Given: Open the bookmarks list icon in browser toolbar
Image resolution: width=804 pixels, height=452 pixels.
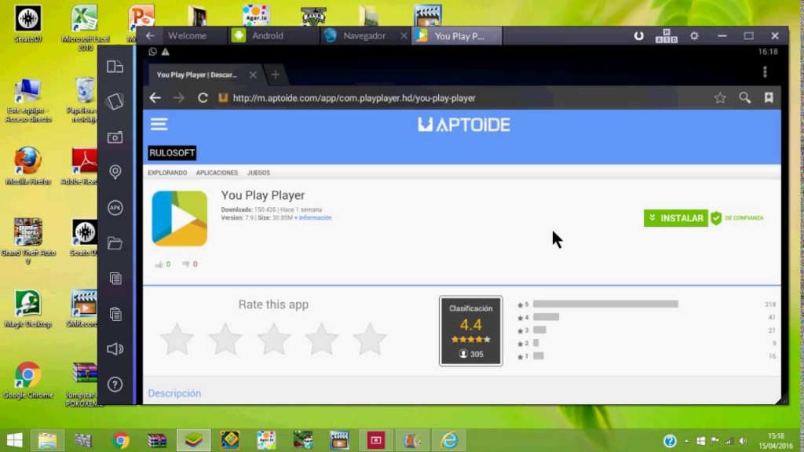Looking at the screenshot, I should tap(769, 98).
